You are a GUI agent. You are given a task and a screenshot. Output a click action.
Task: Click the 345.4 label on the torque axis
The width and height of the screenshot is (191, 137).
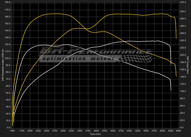click(x=183, y=2)
